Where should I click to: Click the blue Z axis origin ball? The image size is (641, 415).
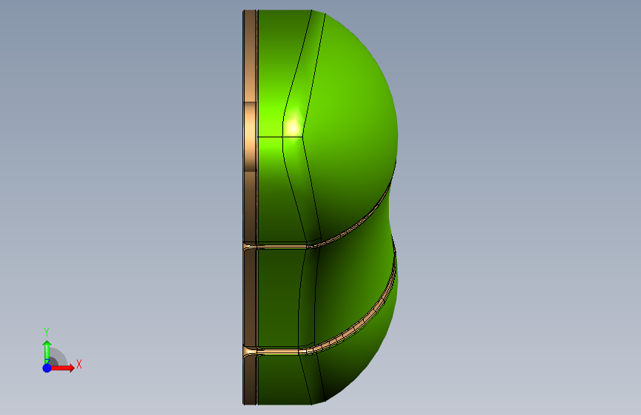47,368
